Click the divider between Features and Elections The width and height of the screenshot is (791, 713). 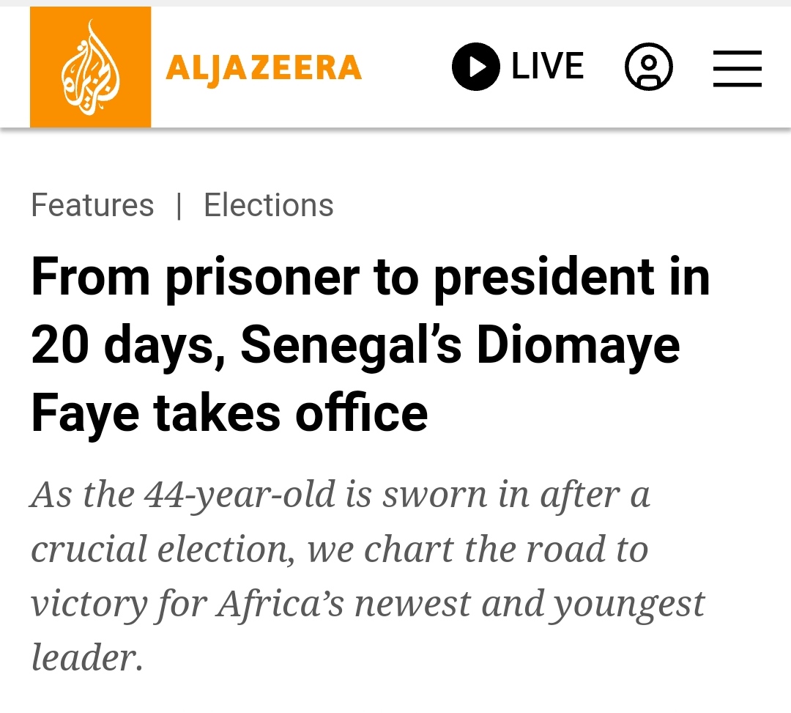click(179, 205)
